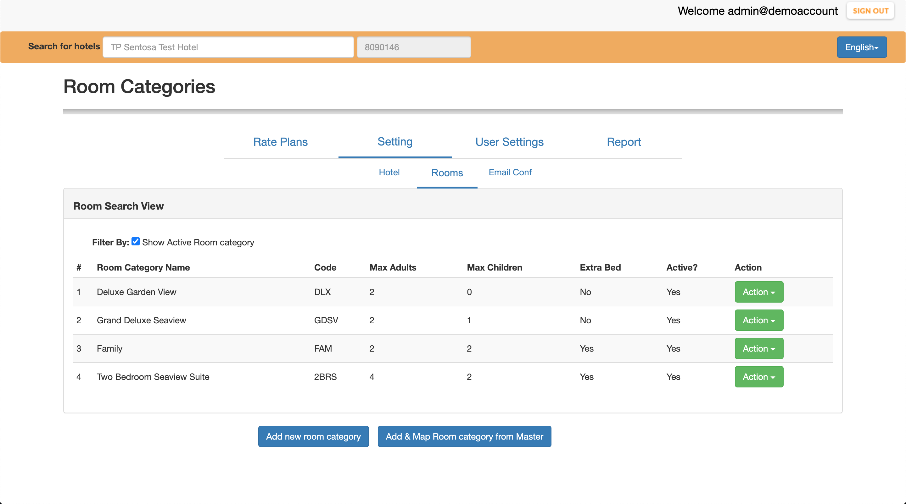Open Action dropdown for Deluxe Garden View
Viewport: 906px width, 504px height.
(759, 292)
